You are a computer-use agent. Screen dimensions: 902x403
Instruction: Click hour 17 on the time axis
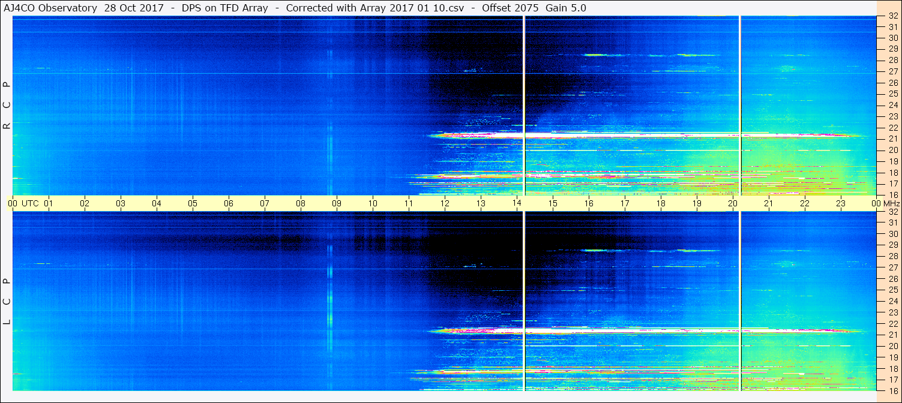pos(625,203)
